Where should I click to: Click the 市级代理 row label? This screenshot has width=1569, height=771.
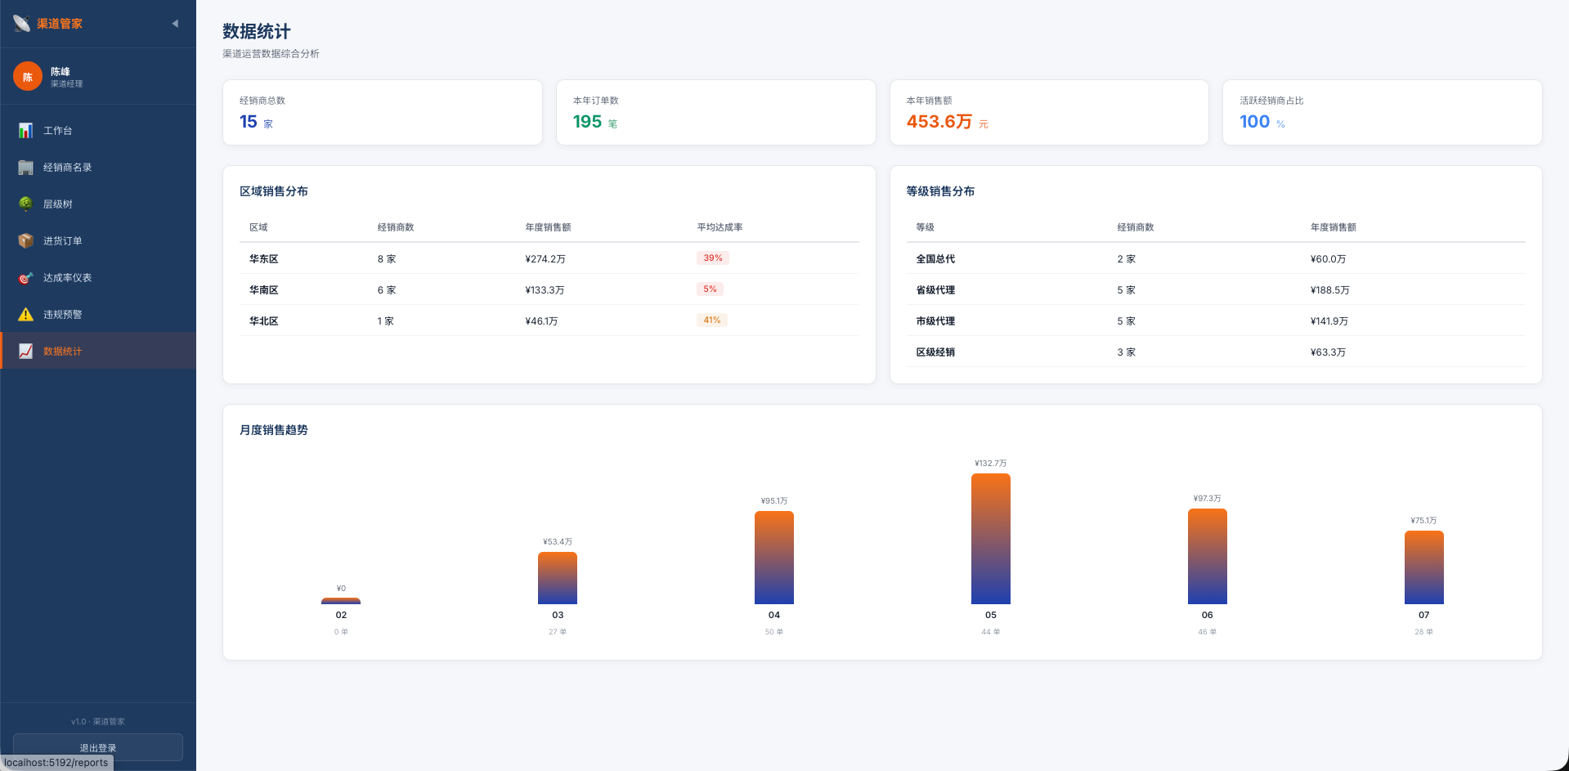[935, 321]
